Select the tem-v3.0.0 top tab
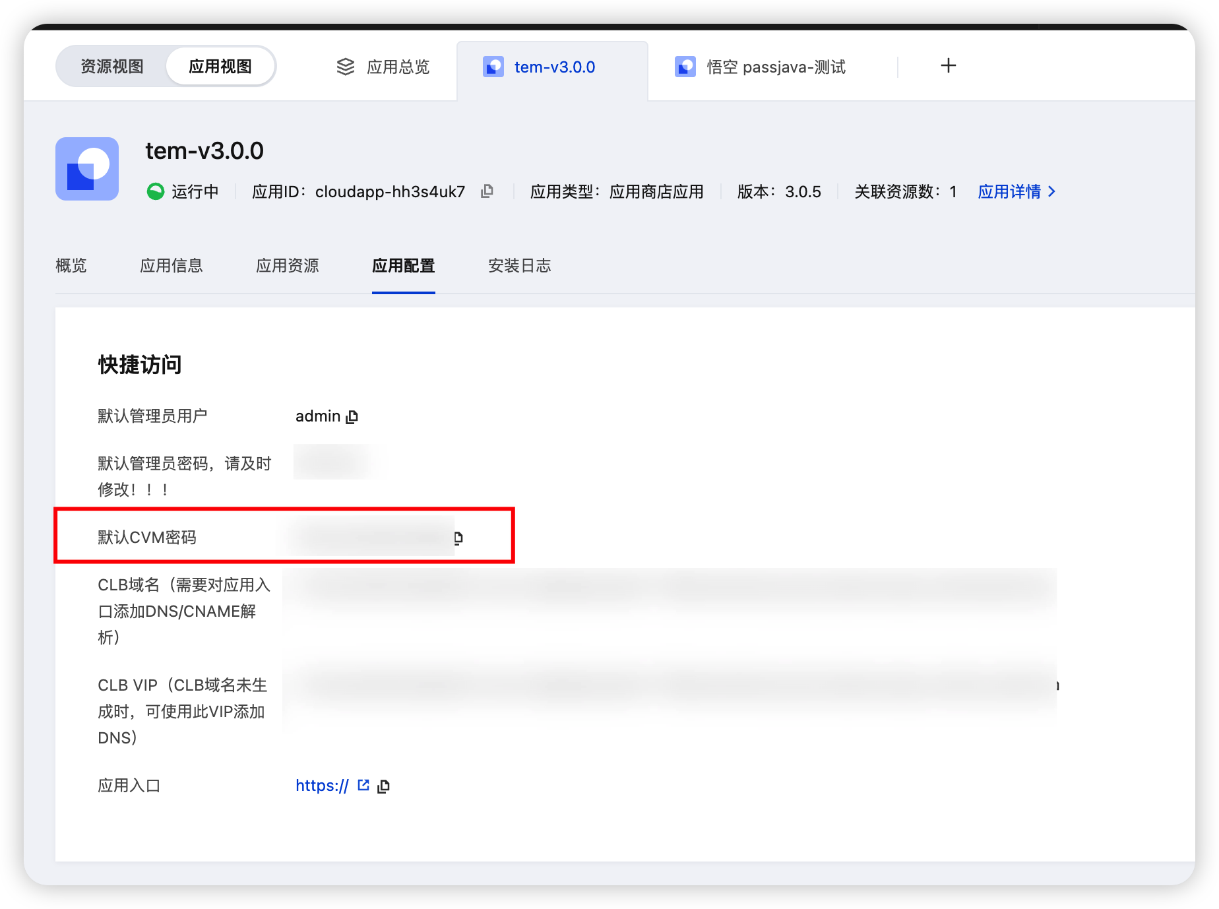The image size is (1219, 909). point(554,67)
